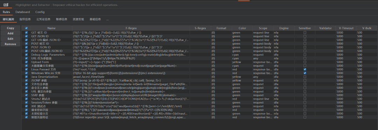Disable the 报错页面特征 rule checkbox
The image size is (378, 130).
tap(26, 117)
